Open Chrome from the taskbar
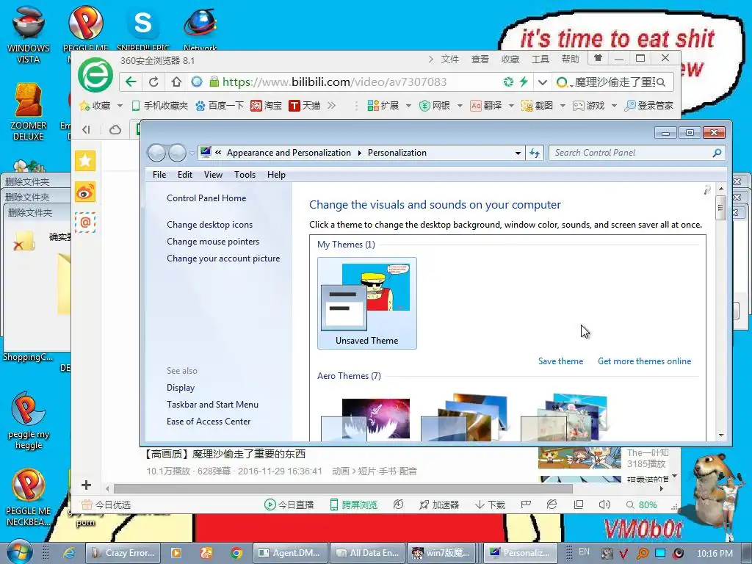The image size is (752, 564). coord(236,553)
